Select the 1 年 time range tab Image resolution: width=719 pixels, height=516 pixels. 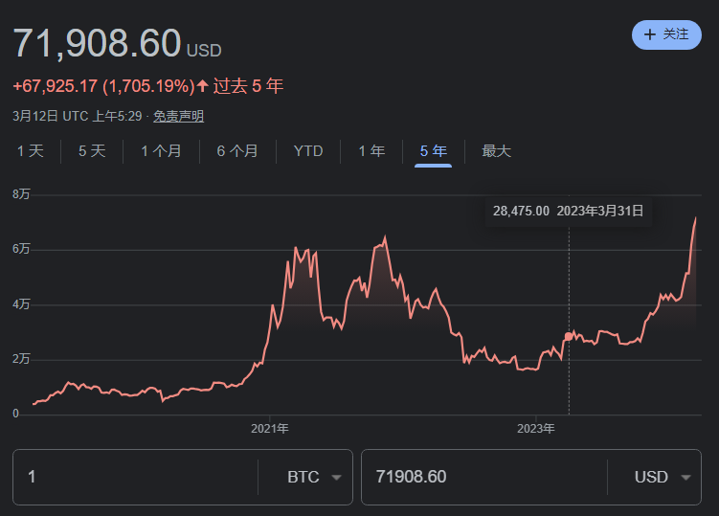tap(371, 151)
